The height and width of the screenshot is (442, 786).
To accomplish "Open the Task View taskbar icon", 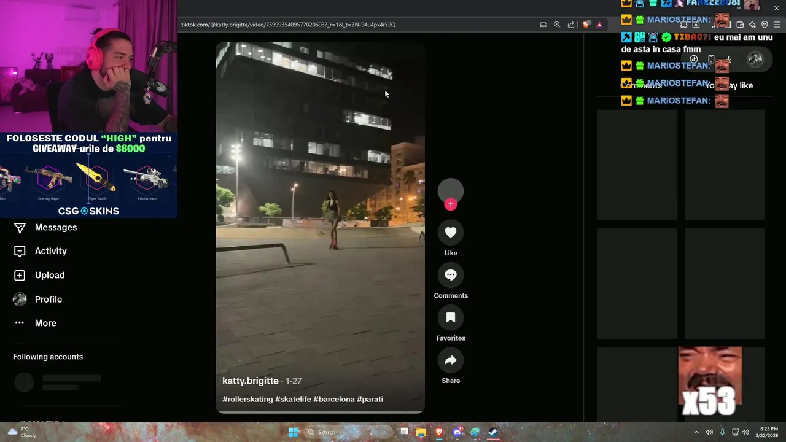I will tap(404, 432).
